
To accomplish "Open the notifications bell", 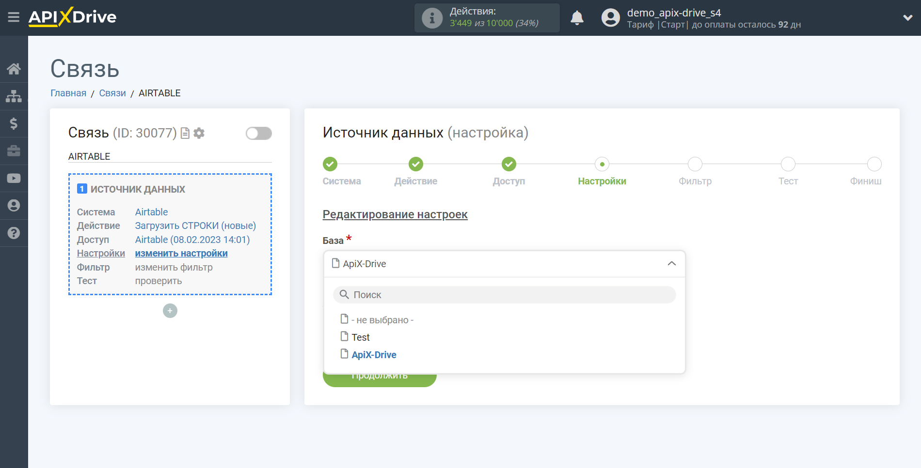I will (x=577, y=18).
